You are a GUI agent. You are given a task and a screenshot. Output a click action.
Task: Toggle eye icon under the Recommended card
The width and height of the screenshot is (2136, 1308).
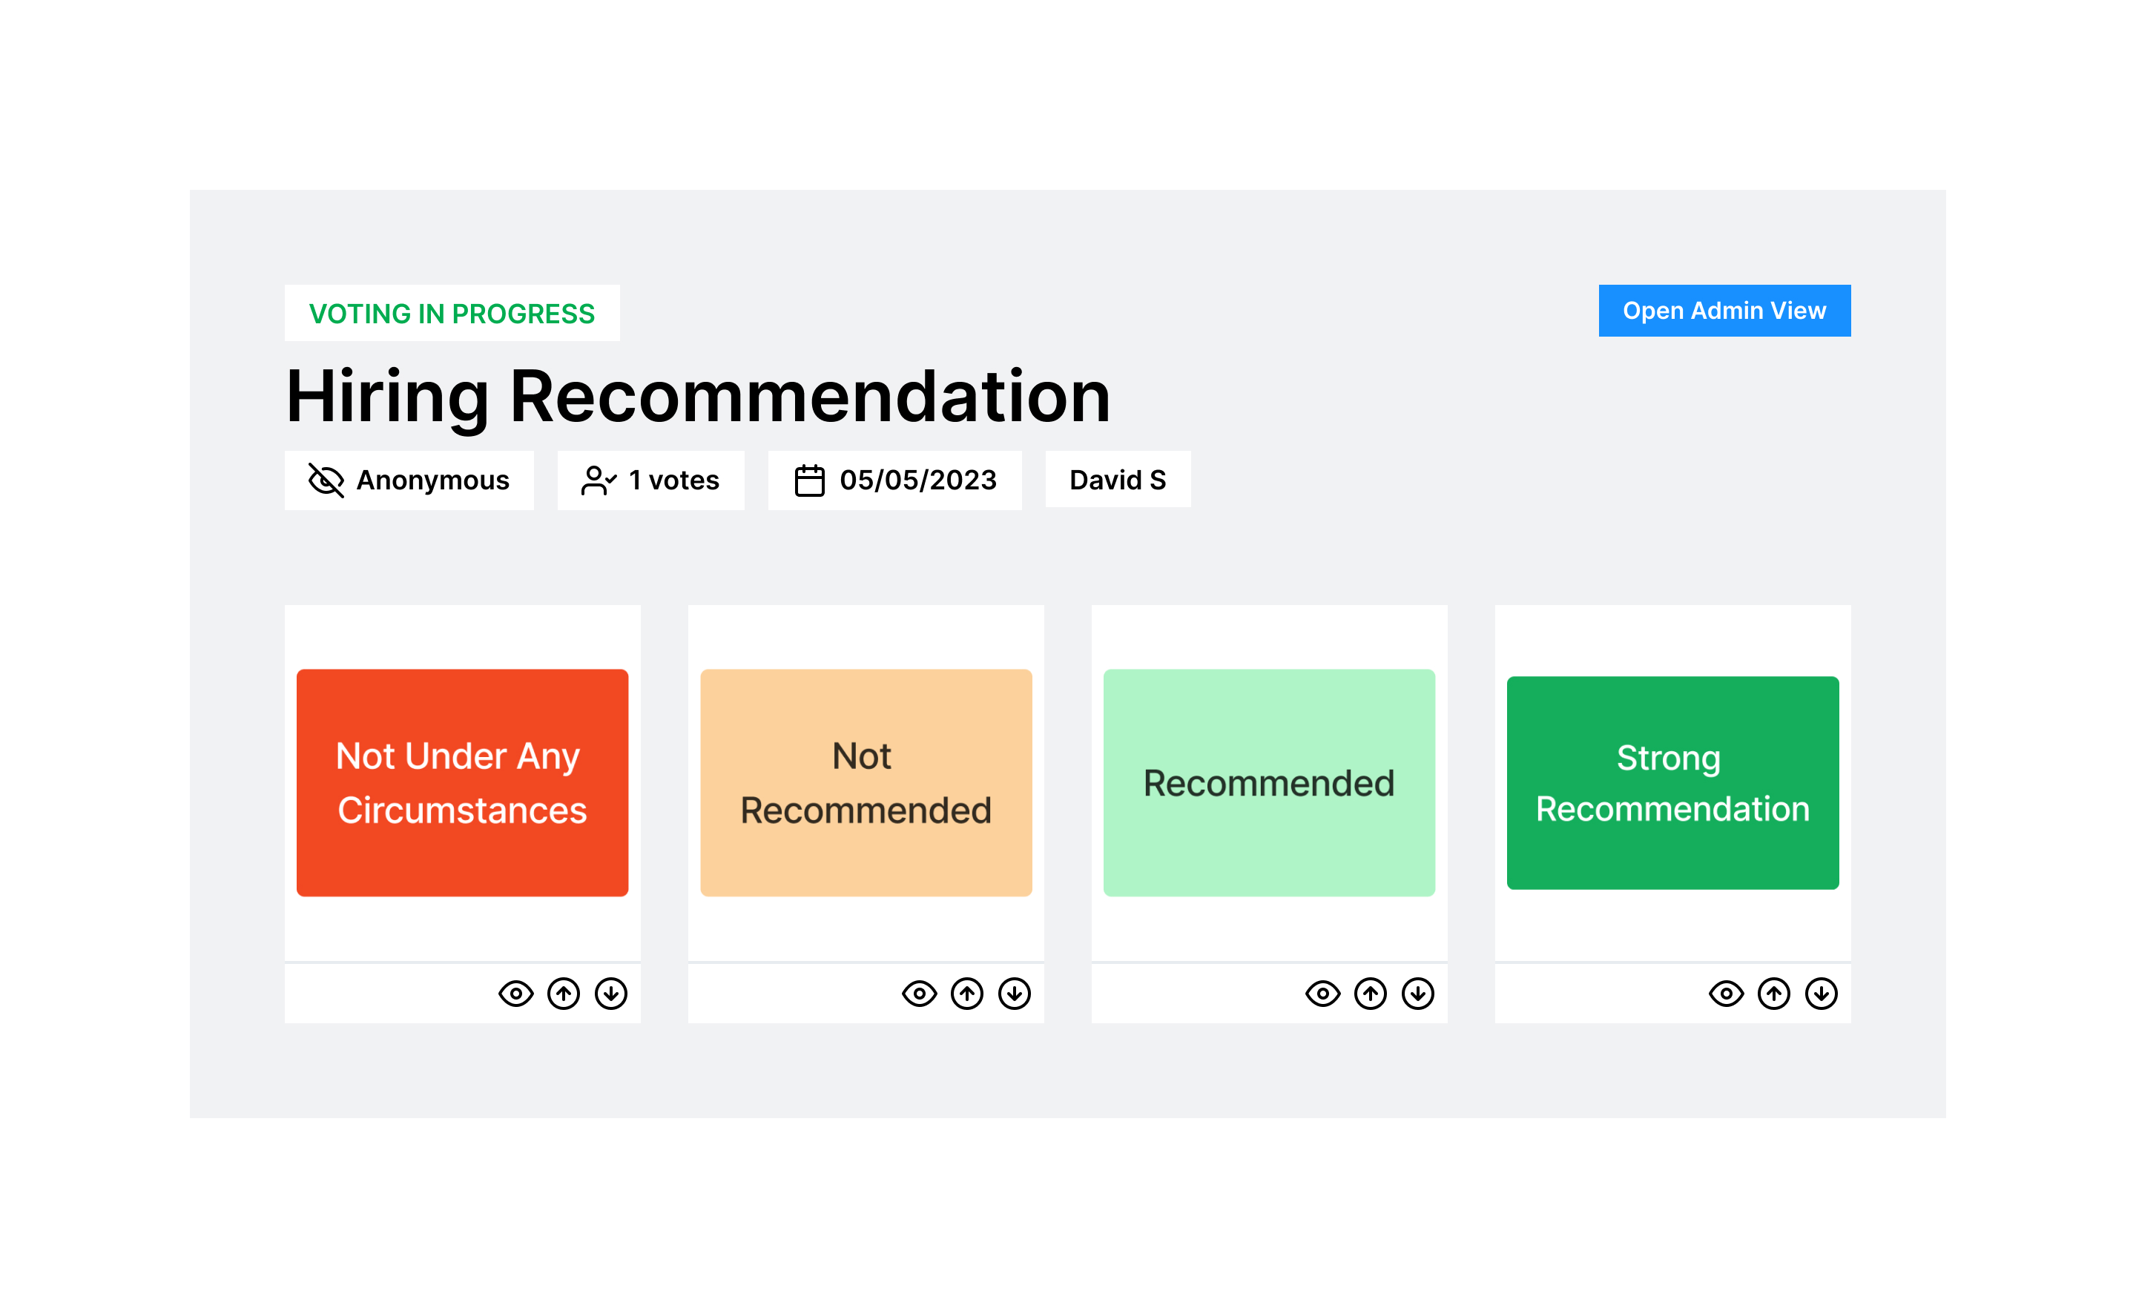1323,994
